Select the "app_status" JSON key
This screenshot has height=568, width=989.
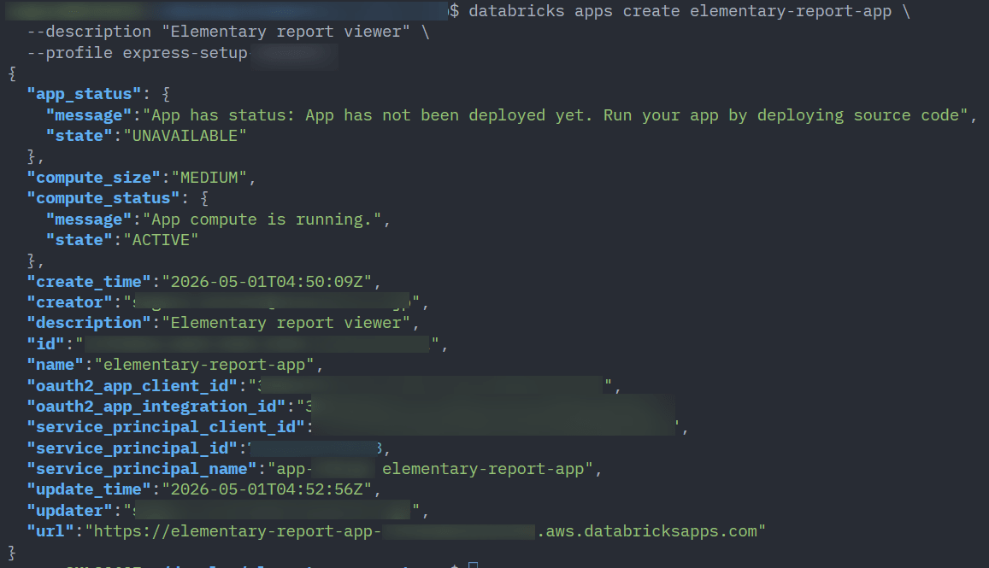click(x=84, y=95)
